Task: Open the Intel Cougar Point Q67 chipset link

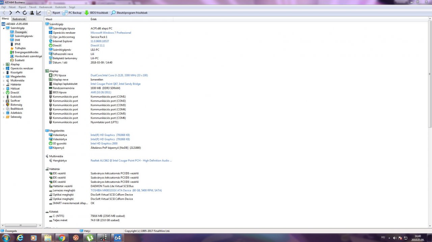Action: pos(115,84)
